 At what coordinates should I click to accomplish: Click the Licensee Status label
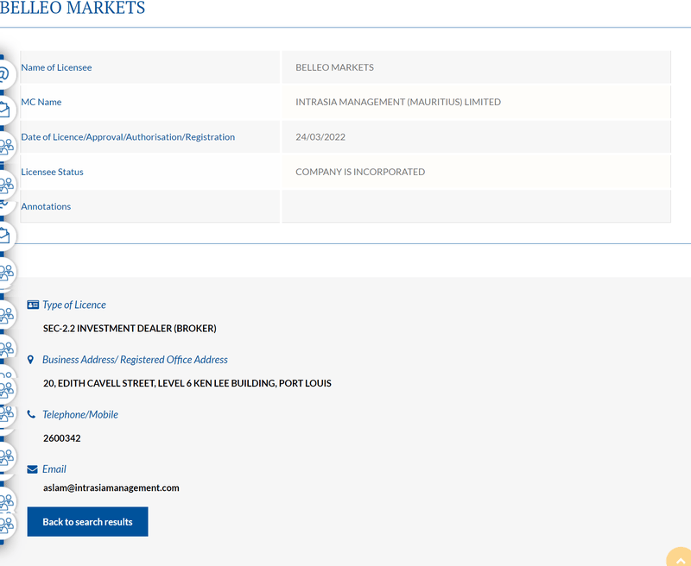[52, 172]
